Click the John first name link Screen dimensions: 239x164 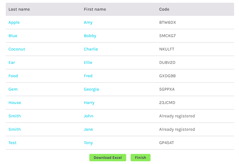(x=88, y=116)
